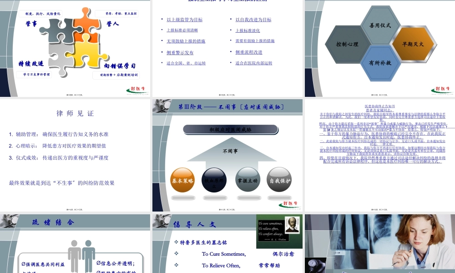
Task: Select the 有所补救 blue hexagon
Action: pos(379,64)
